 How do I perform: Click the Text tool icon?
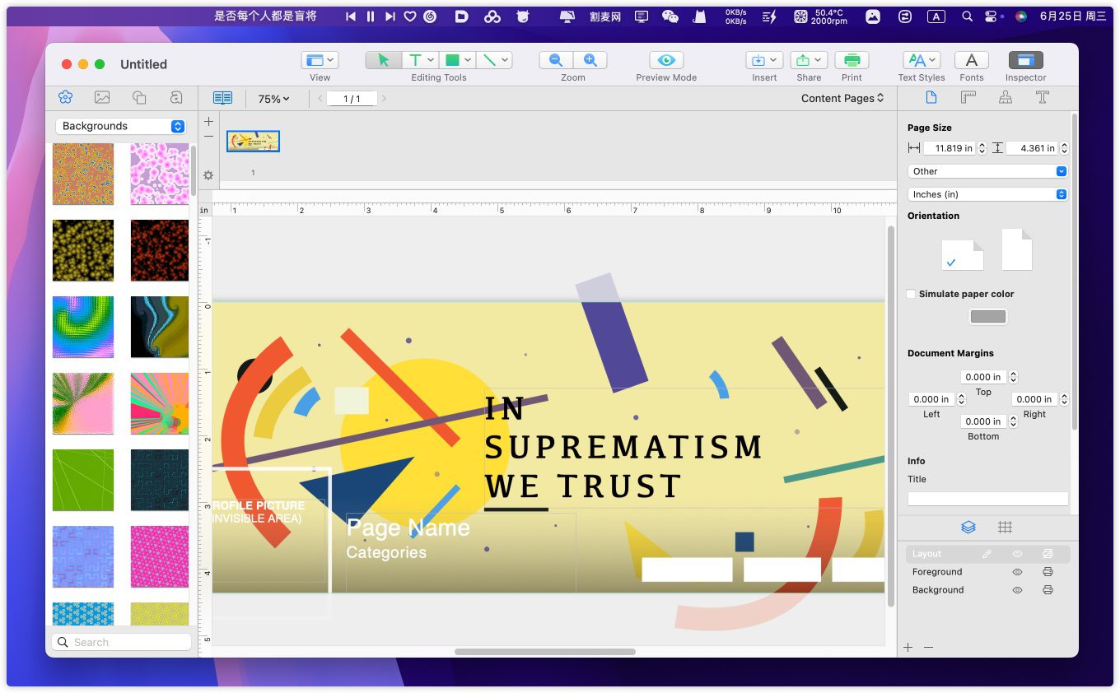click(416, 60)
